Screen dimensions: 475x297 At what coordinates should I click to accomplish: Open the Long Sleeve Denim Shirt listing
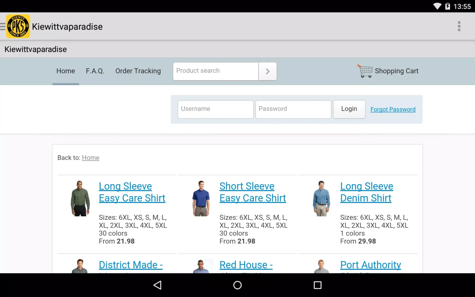click(367, 192)
